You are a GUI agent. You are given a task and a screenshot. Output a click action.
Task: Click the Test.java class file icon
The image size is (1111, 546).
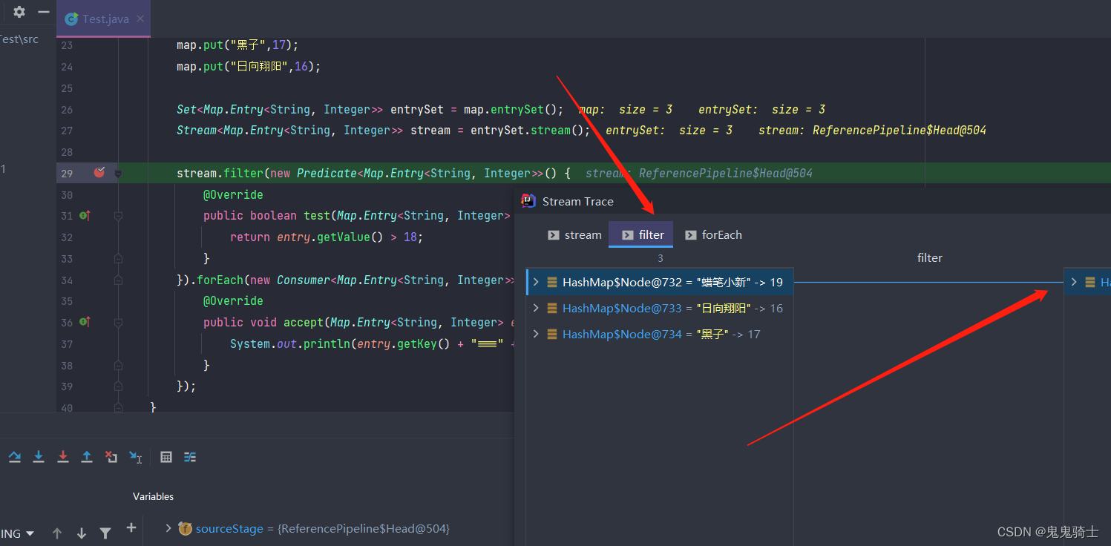pyautogui.click(x=71, y=19)
